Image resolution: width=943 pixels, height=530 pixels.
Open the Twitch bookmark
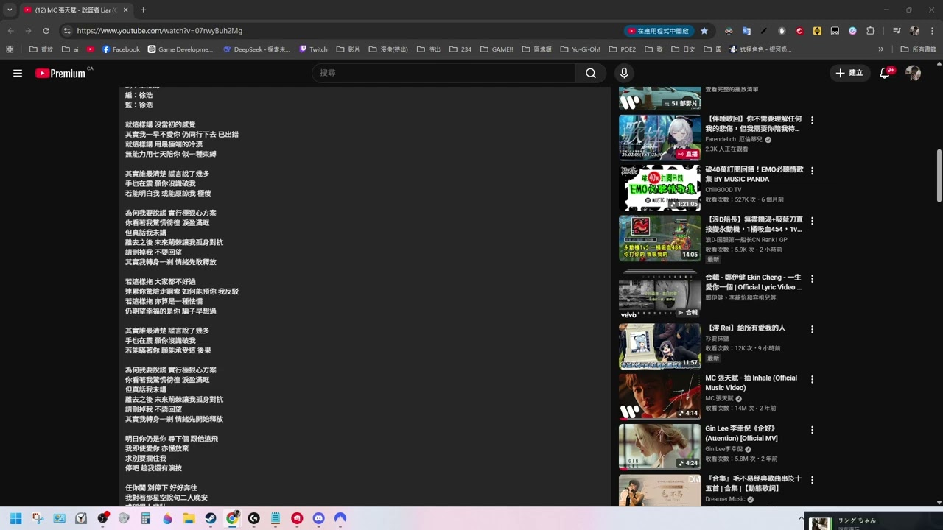point(313,49)
